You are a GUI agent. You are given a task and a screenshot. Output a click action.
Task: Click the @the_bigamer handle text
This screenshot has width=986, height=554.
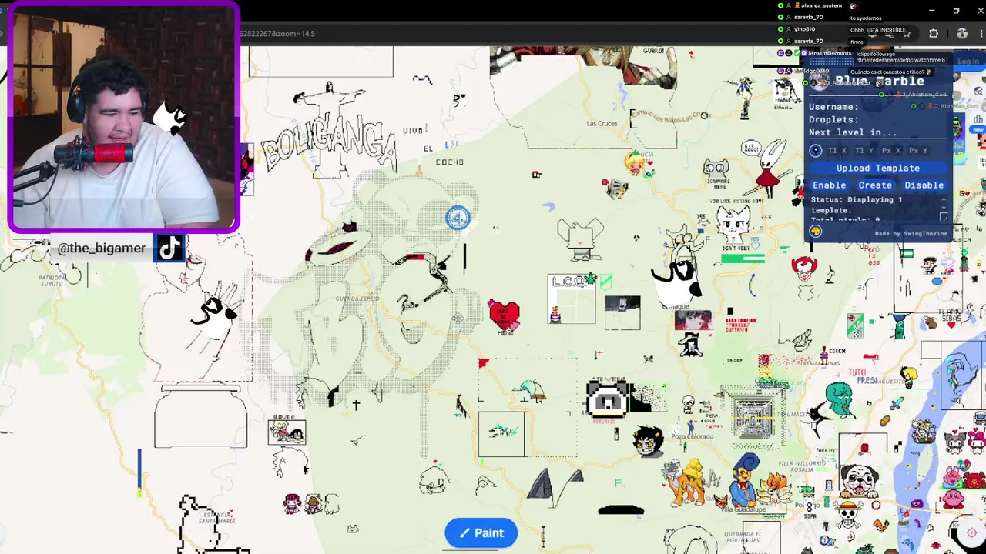pos(101,248)
